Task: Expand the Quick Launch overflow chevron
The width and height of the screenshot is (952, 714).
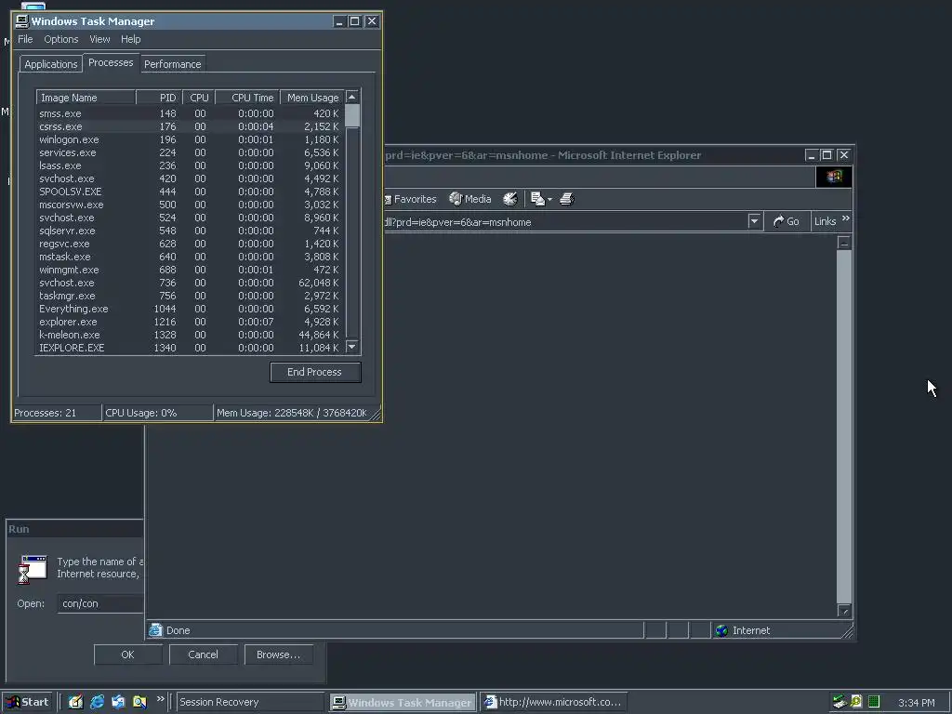Action: point(160,699)
